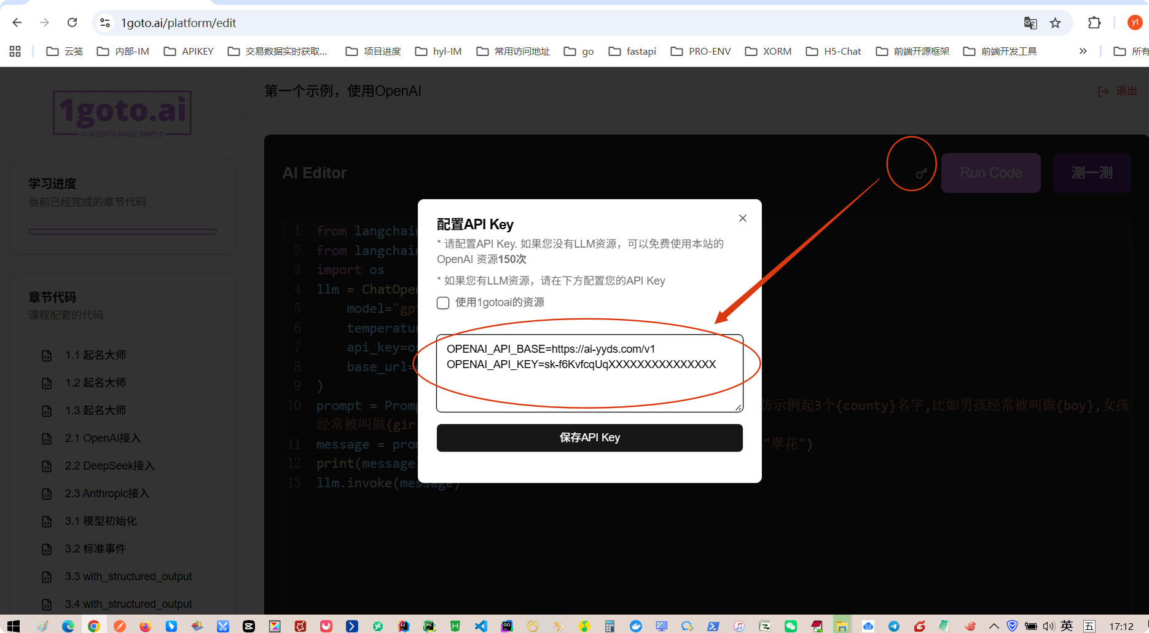Open chapter 3.4 with_structured_output
Screen dimensions: 1149x633
(x=128, y=604)
